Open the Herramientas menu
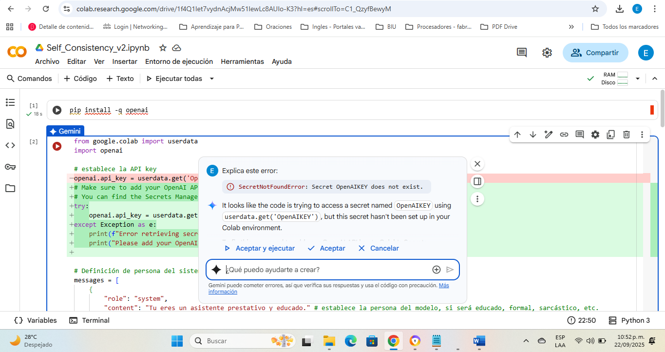This screenshot has width=665, height=352. coord(243,61)
